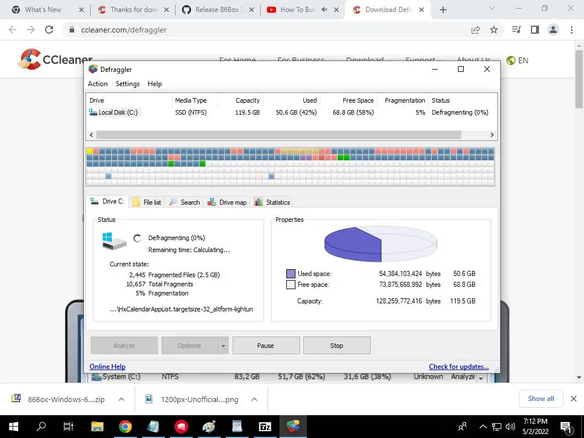
Task: Switch to the Search tab
Action: click(185, 202)
